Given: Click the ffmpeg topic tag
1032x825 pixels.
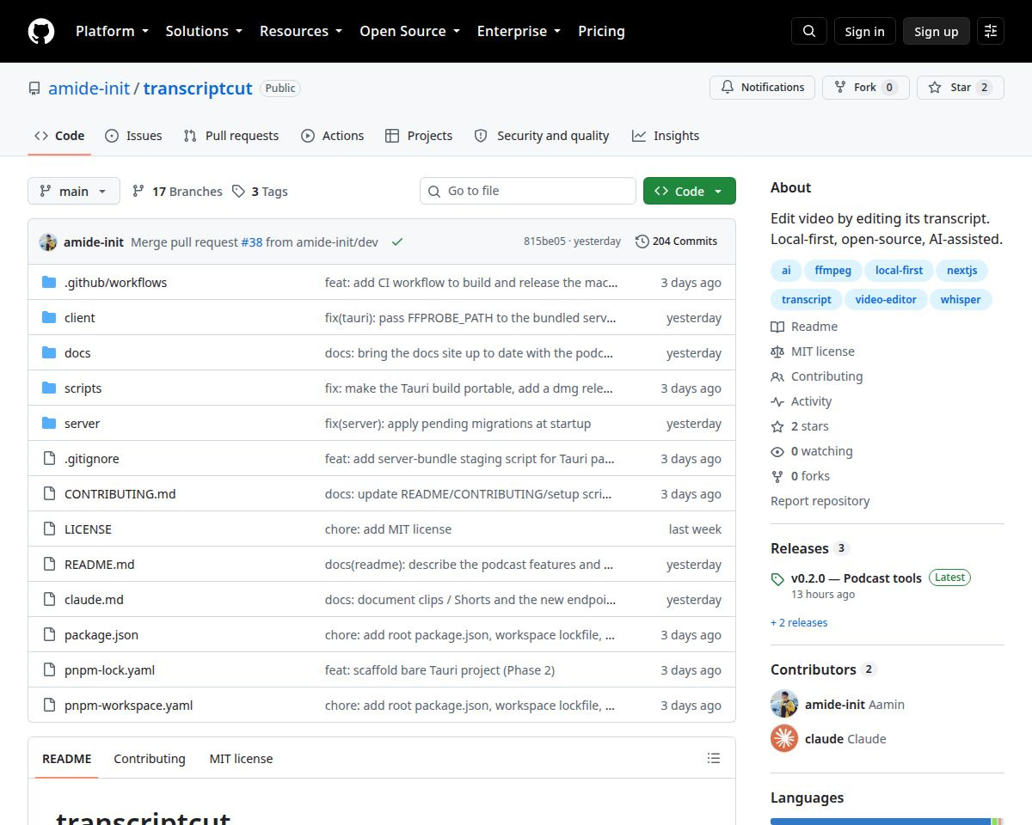Looking at the screenshot, I should (x=832, y=270).
